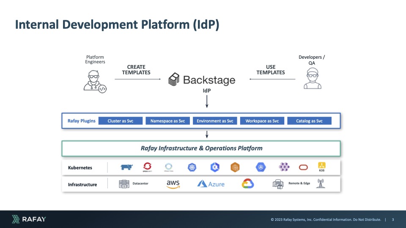Click the slide title Internal Development Platform (IdP)
The image size is (406, 228).
pyautogui.click(x=117, y=24)
